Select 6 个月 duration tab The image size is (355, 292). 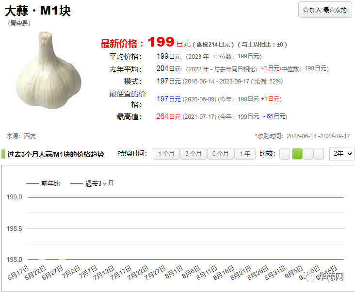click(221, 154)
